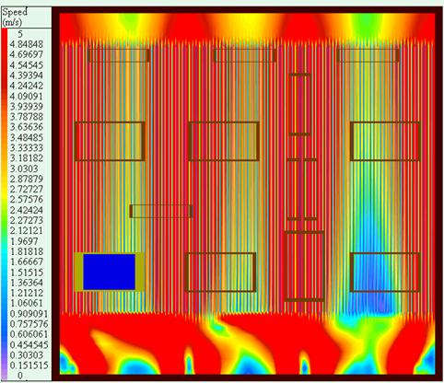
Task: Click the 2.42424 legend value
Action: [x=27, y=210]
